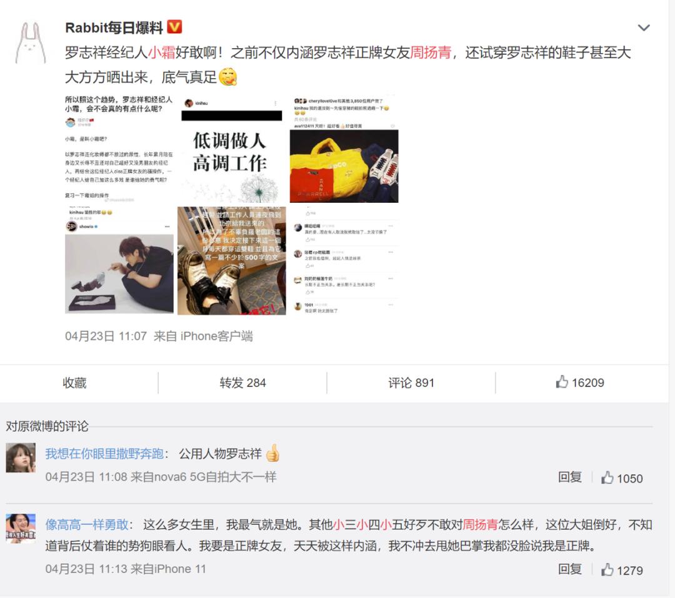The height and width of the screenshot is (598, 675).
Task: Like the comment with 1279 likes
Action: 622,570
